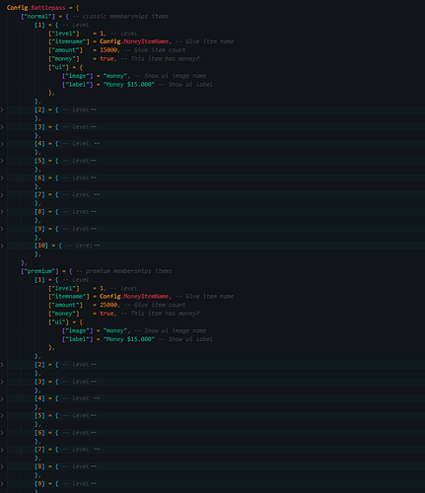Click the Config.Battlepass declaration on the first line
425x493 pixels.
pos(35,7)
